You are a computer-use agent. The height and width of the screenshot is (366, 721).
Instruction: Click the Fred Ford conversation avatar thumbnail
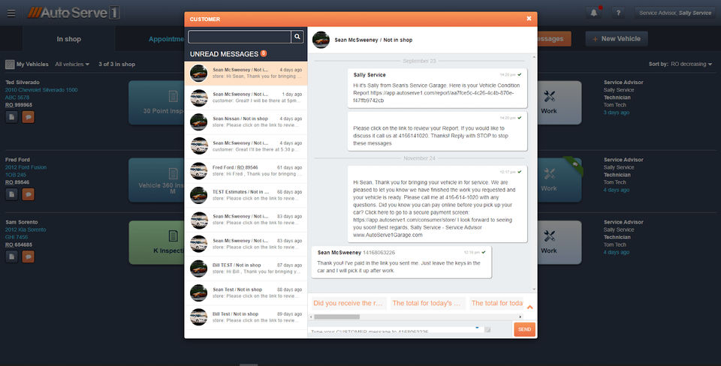198,171
